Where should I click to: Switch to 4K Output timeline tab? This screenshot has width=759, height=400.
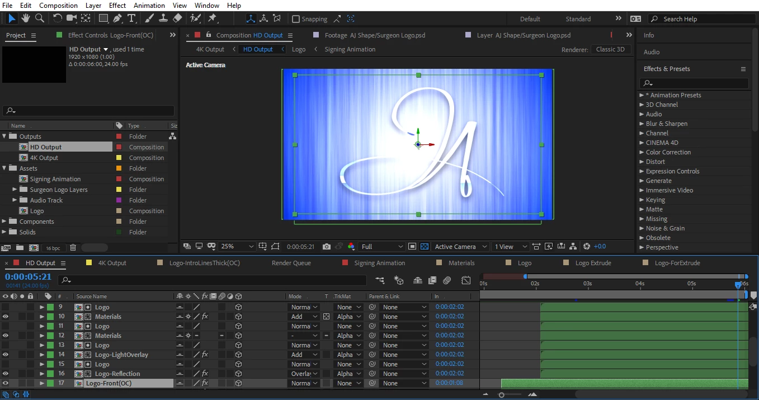(x=112, y=263)
